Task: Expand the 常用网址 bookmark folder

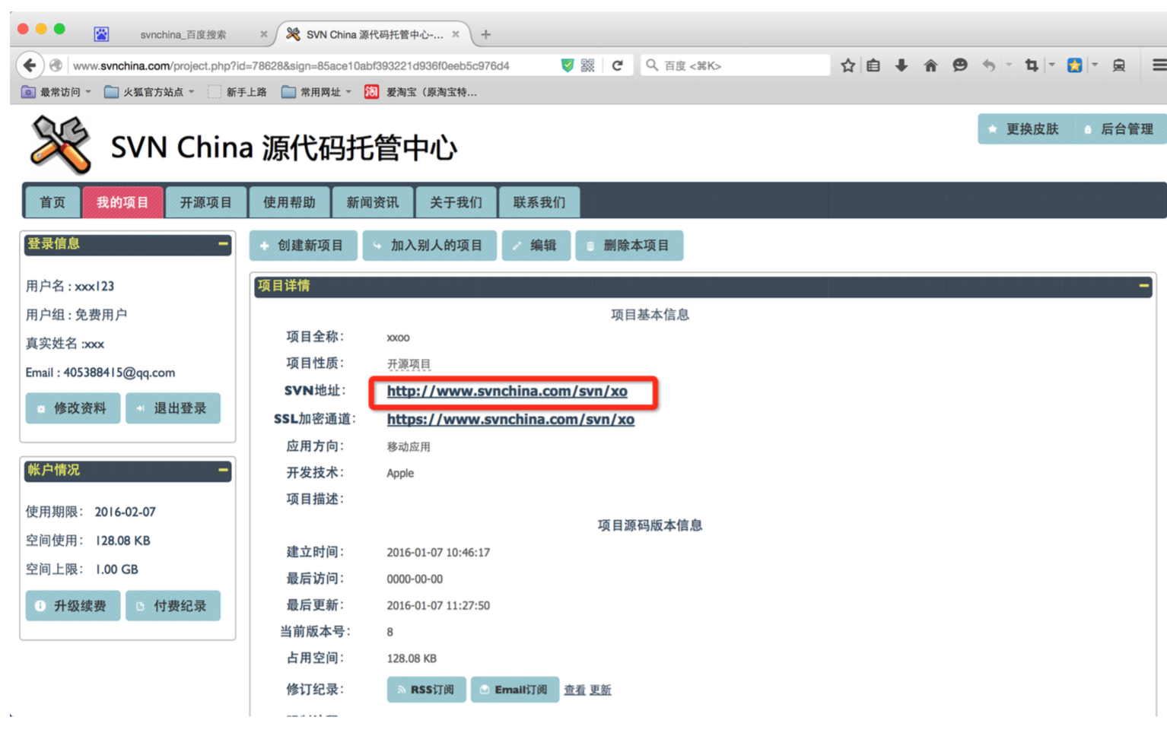Action: [x=316, y=92]
